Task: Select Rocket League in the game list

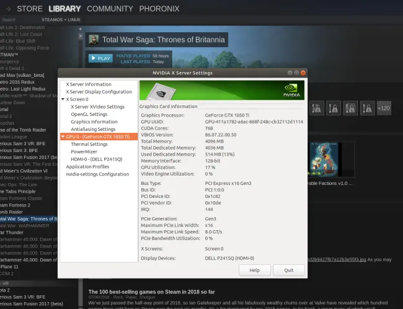Action: pos(14,137)
